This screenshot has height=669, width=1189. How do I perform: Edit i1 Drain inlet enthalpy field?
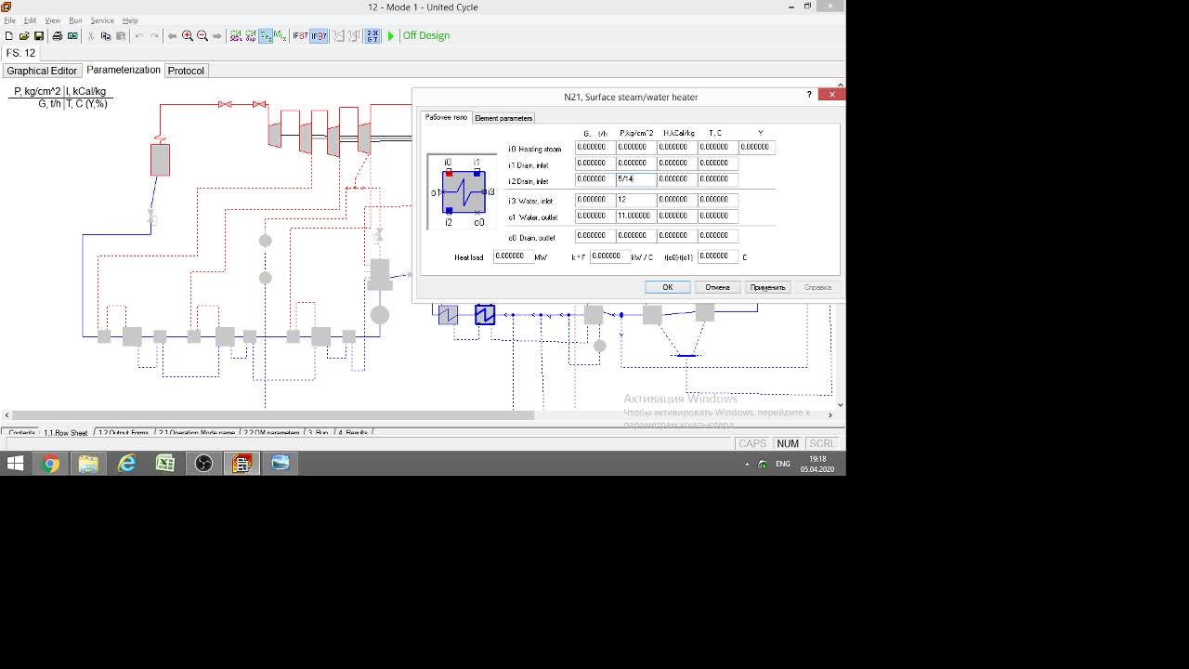676,163
